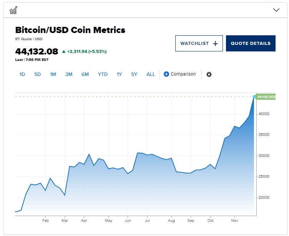Image resolution: width=289 pixels, height=236 pixels.
Task: Switch chart to 5D range
Action: (37, 74)
